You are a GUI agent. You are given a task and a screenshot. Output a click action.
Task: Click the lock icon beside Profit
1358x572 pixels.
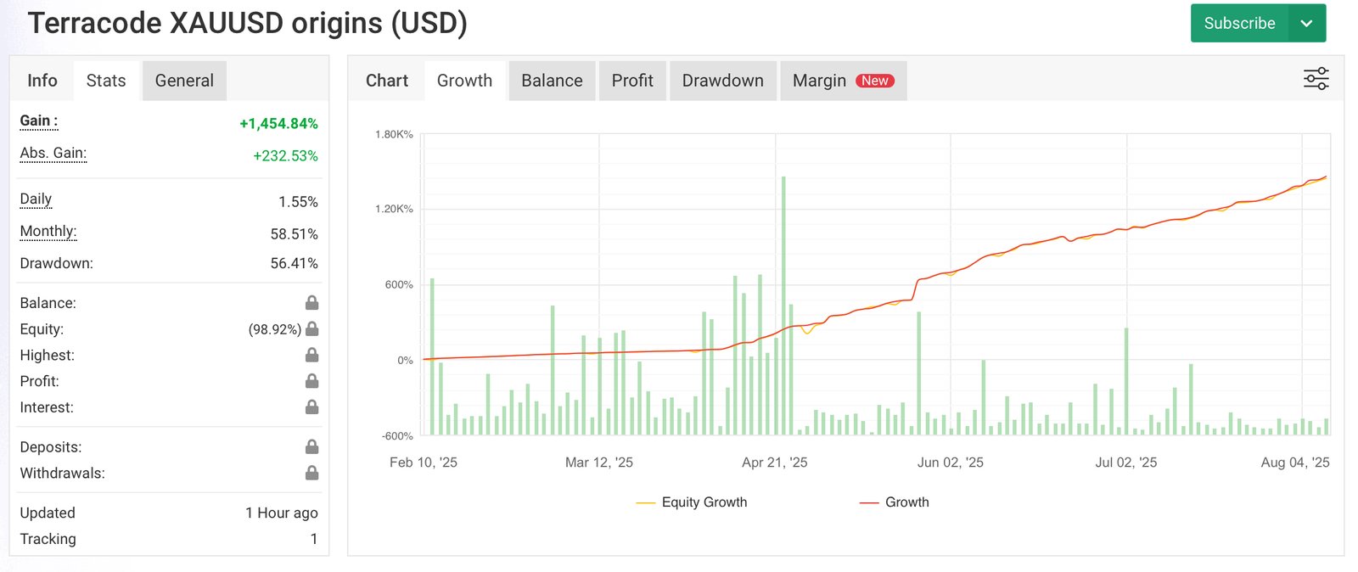(311, 381)
